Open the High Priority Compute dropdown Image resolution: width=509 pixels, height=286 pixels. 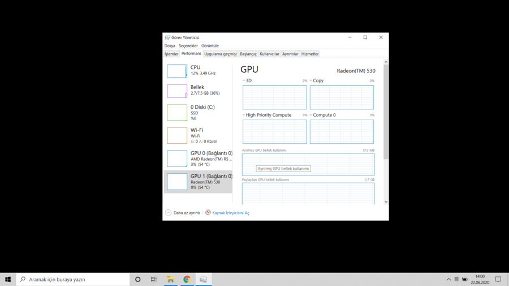coord(244,115)
